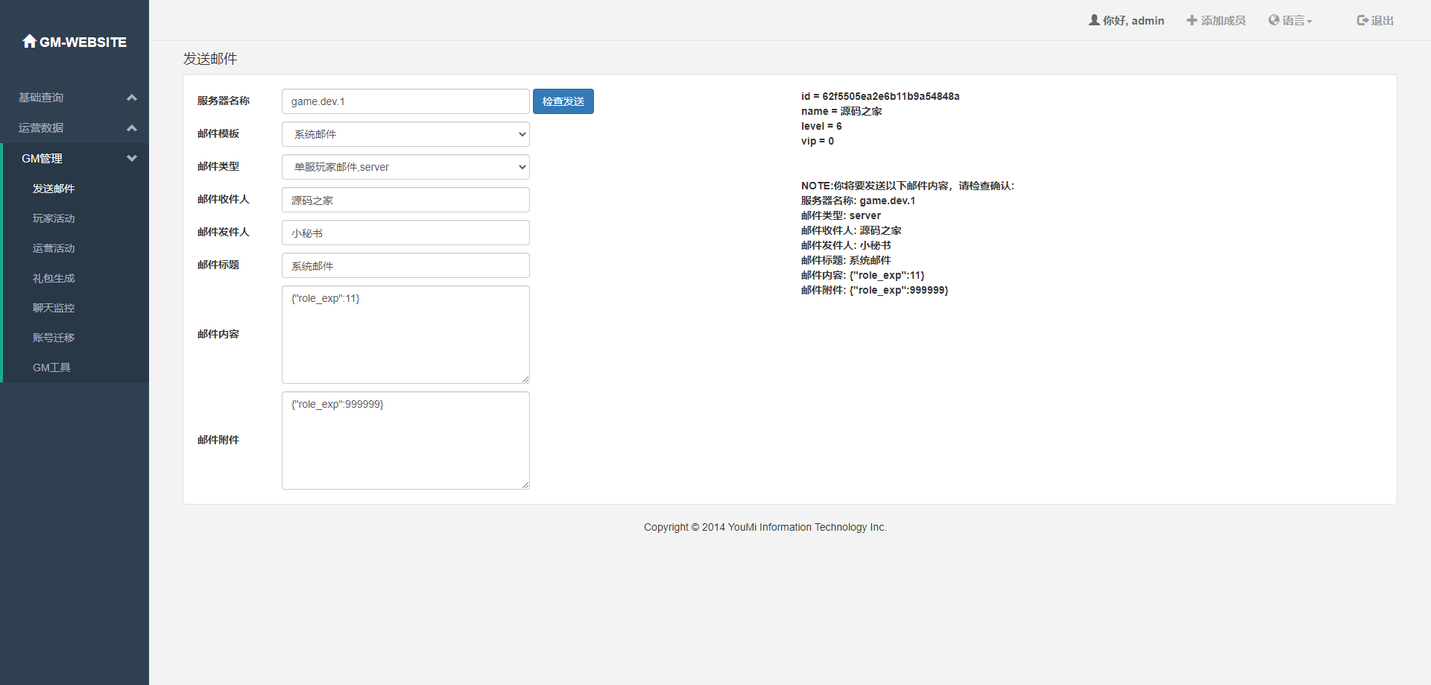Image resolution: width=1431 pixels, height=685 pixels.
Task: Open the 语言 language menu caret
Action: pos(1310,22)
